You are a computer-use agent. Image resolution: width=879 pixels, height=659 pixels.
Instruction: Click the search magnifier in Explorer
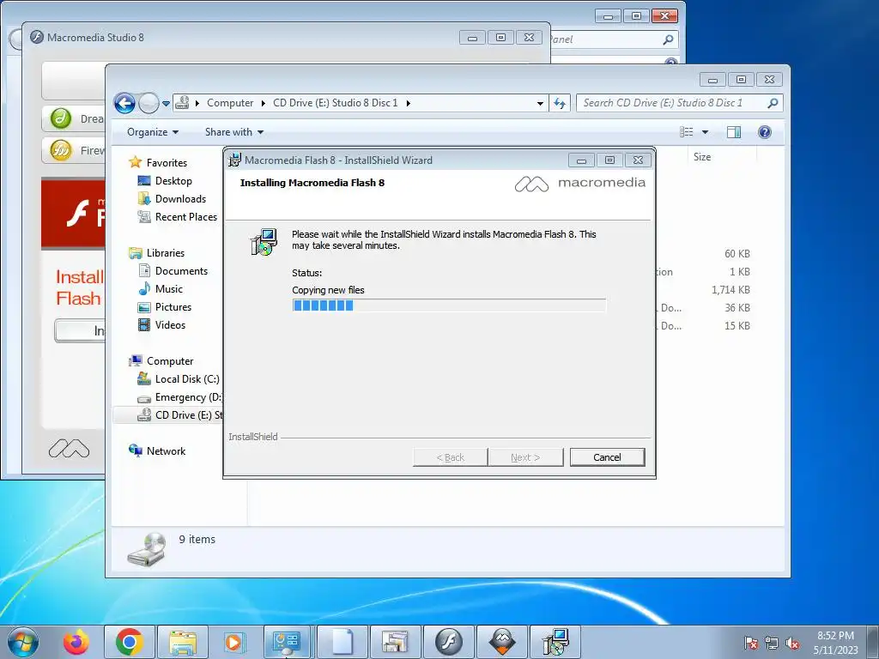click(x=773, y=103)
